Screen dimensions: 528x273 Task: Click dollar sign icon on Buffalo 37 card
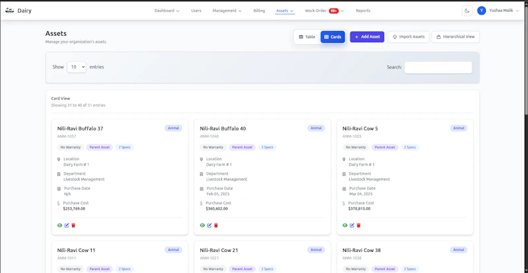[x=59, y=203]
